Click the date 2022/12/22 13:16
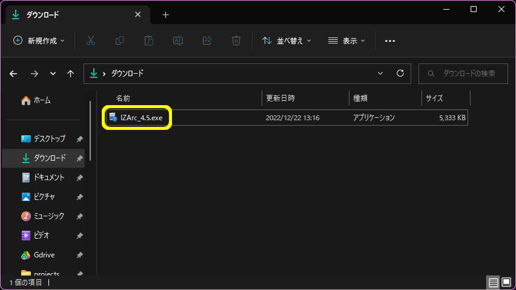This screenshot has height=290, width=516. click(293, 118)
